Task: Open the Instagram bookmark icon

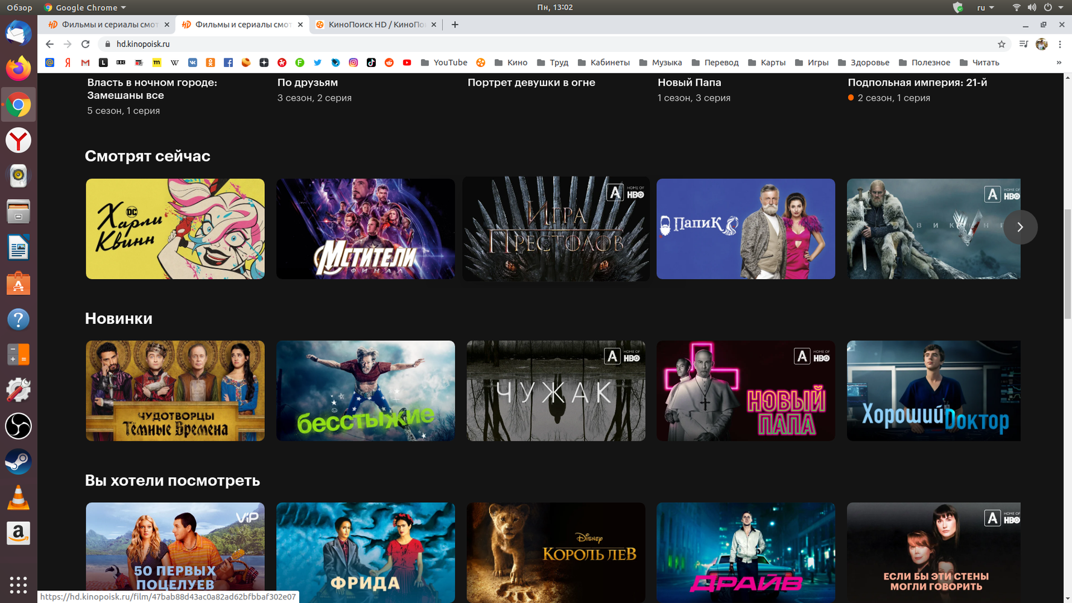Action: [x=354, y=63]
